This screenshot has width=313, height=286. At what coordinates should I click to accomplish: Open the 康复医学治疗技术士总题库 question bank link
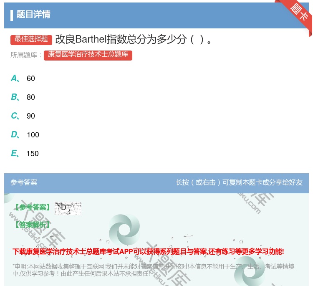click(x=88, y=55)
